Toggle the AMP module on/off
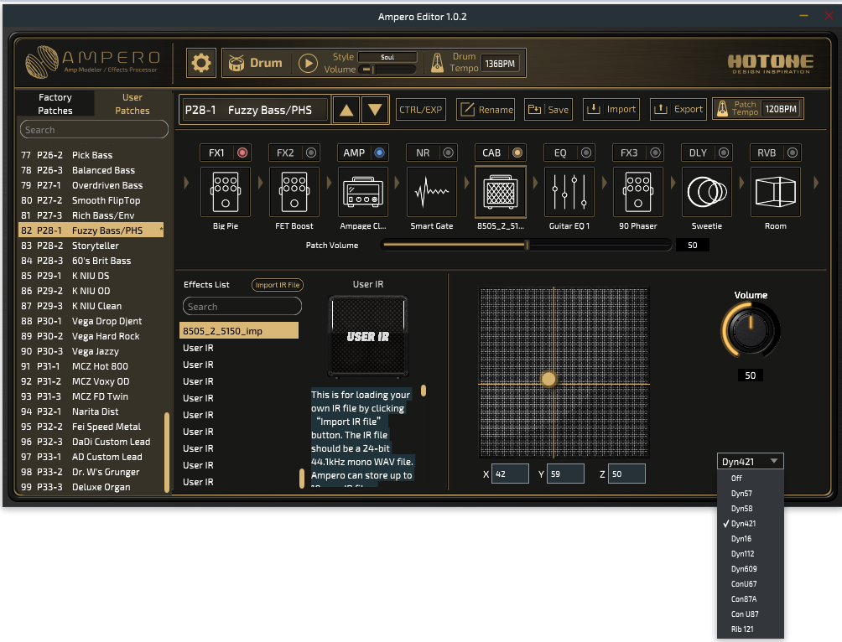Screen dimensions: 842x642 point(380,153)
